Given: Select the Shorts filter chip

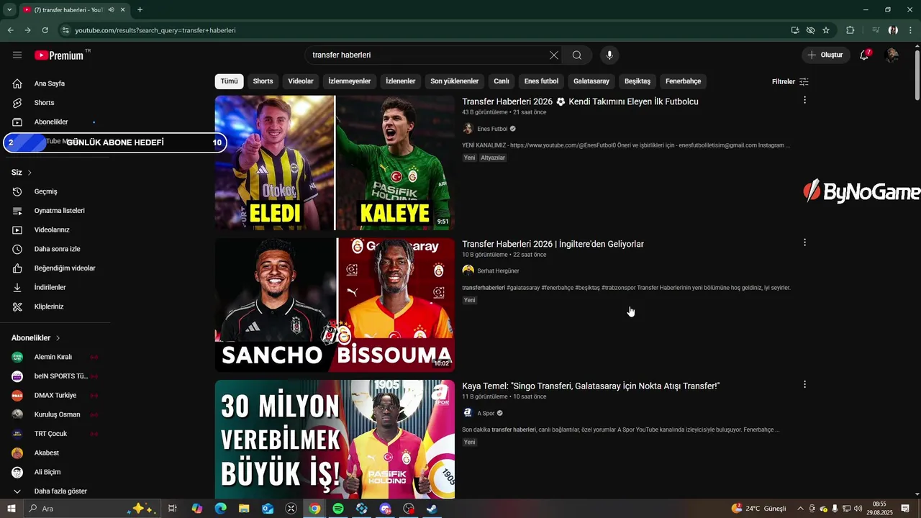Looking at the screenshot, I should 263,81.
